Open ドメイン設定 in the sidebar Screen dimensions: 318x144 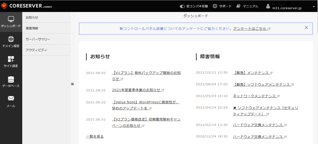pyautogui.click(x=11, y=42)
